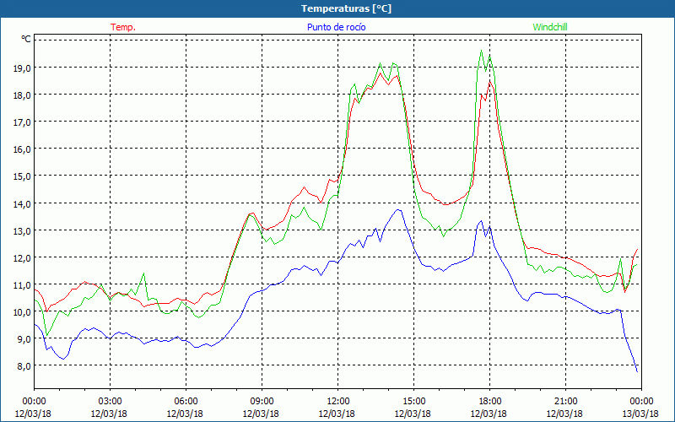The height and width of the screenshot is (422, 675).
Task: Click the 17,0 y-axis value
Action: 22,122
